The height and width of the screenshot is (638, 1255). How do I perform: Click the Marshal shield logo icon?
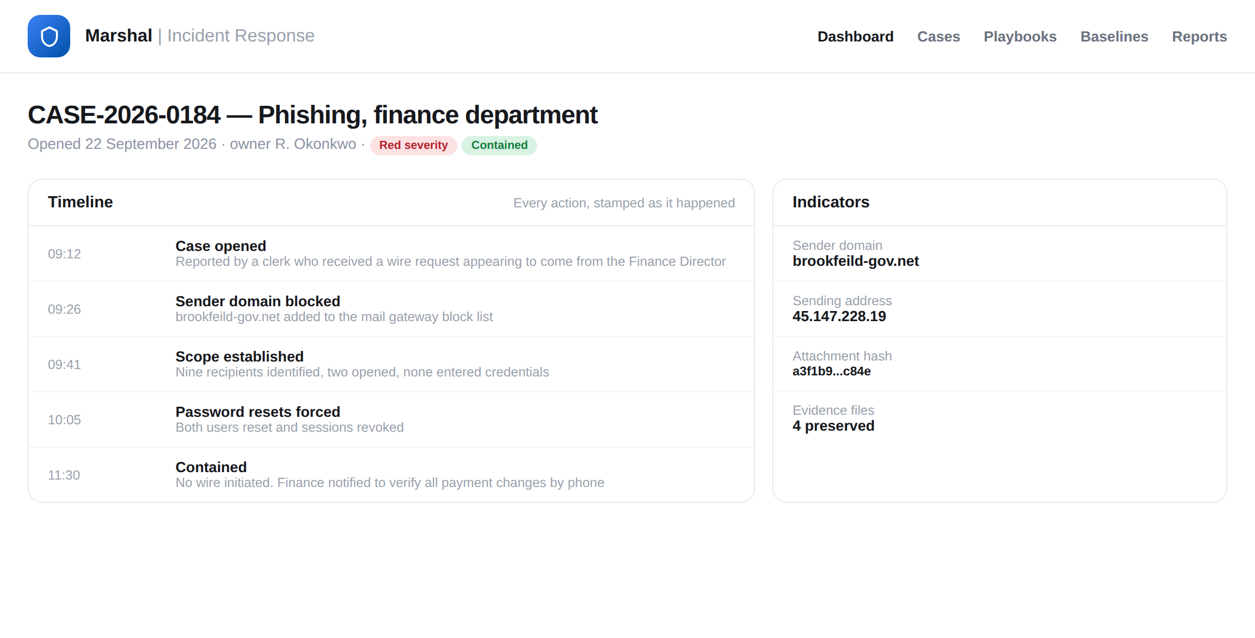(49, 36)
